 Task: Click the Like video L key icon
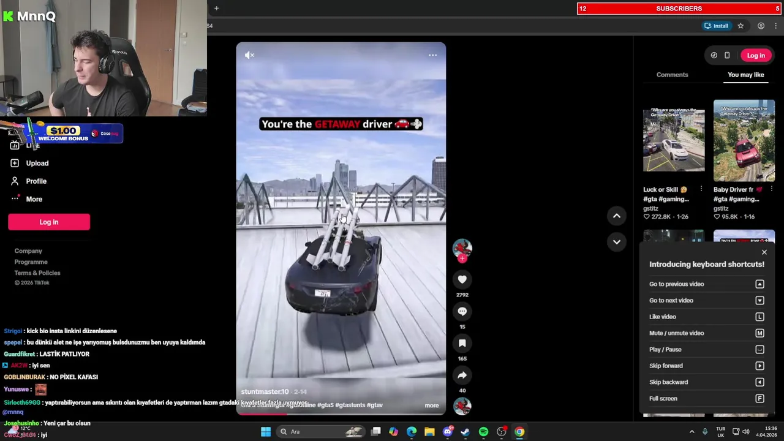click(759, 317)
